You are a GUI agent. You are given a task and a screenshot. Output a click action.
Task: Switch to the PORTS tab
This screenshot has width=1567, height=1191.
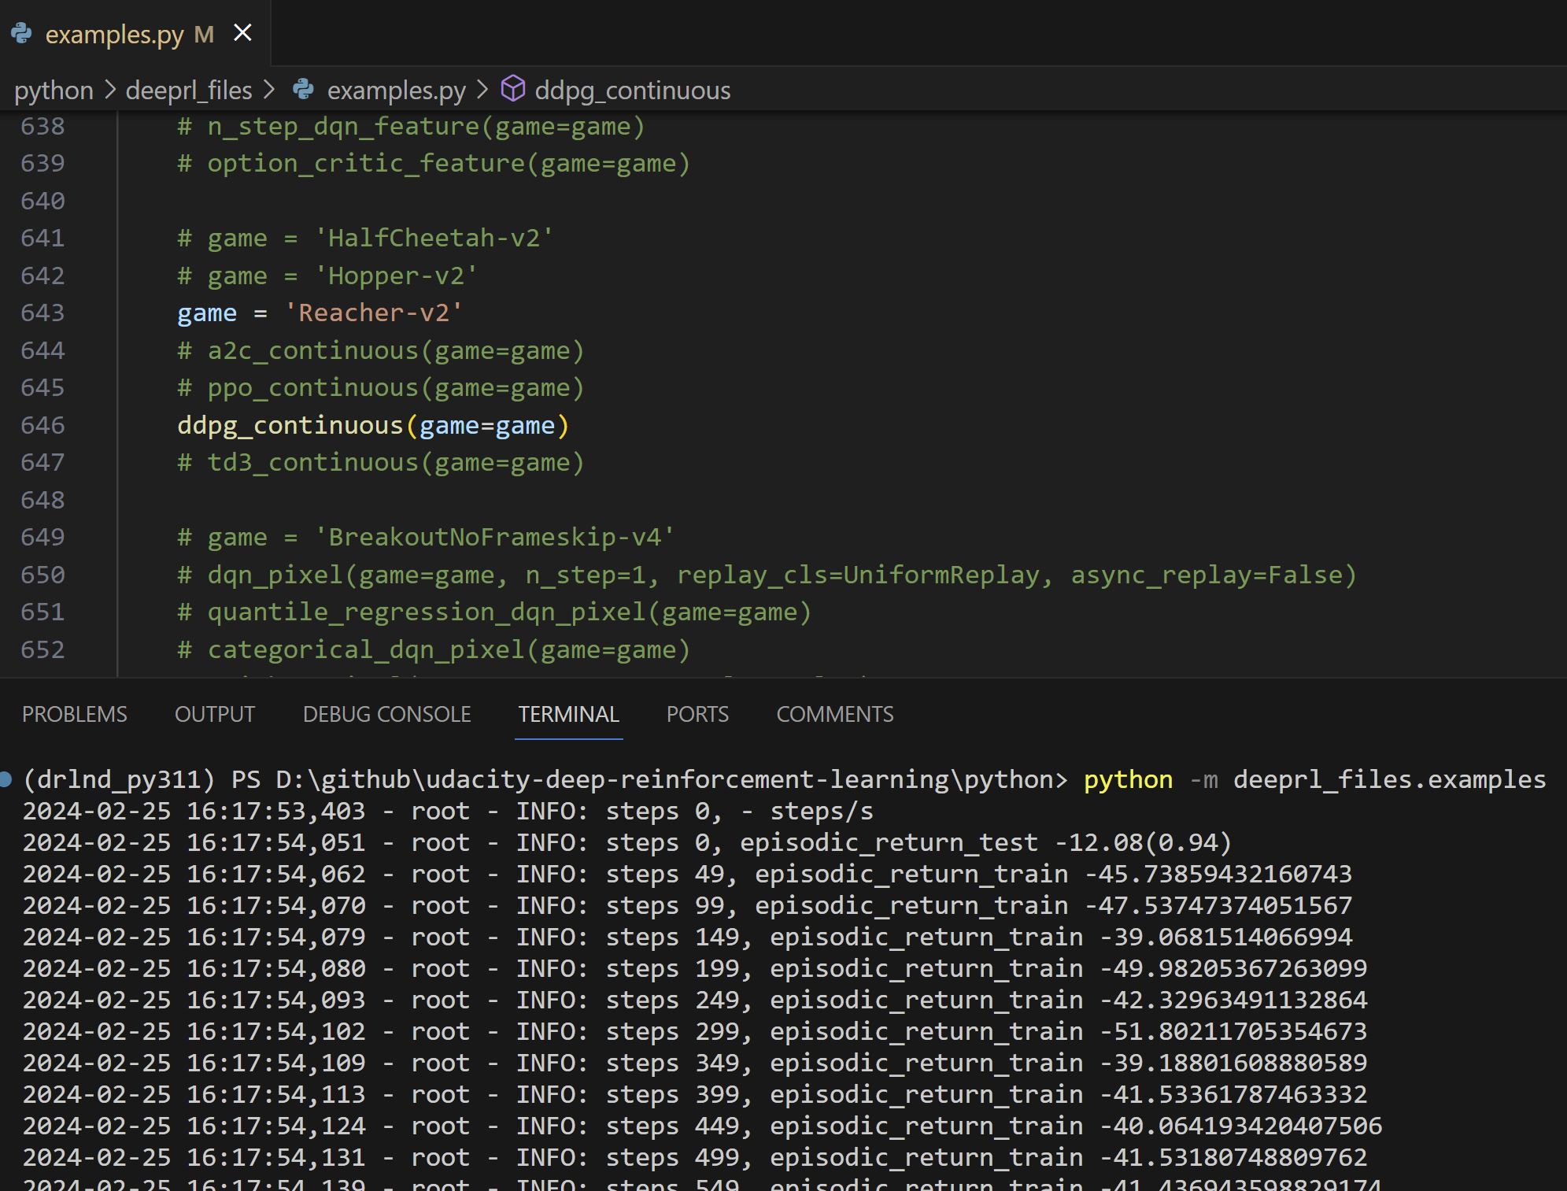coord(697,714)
